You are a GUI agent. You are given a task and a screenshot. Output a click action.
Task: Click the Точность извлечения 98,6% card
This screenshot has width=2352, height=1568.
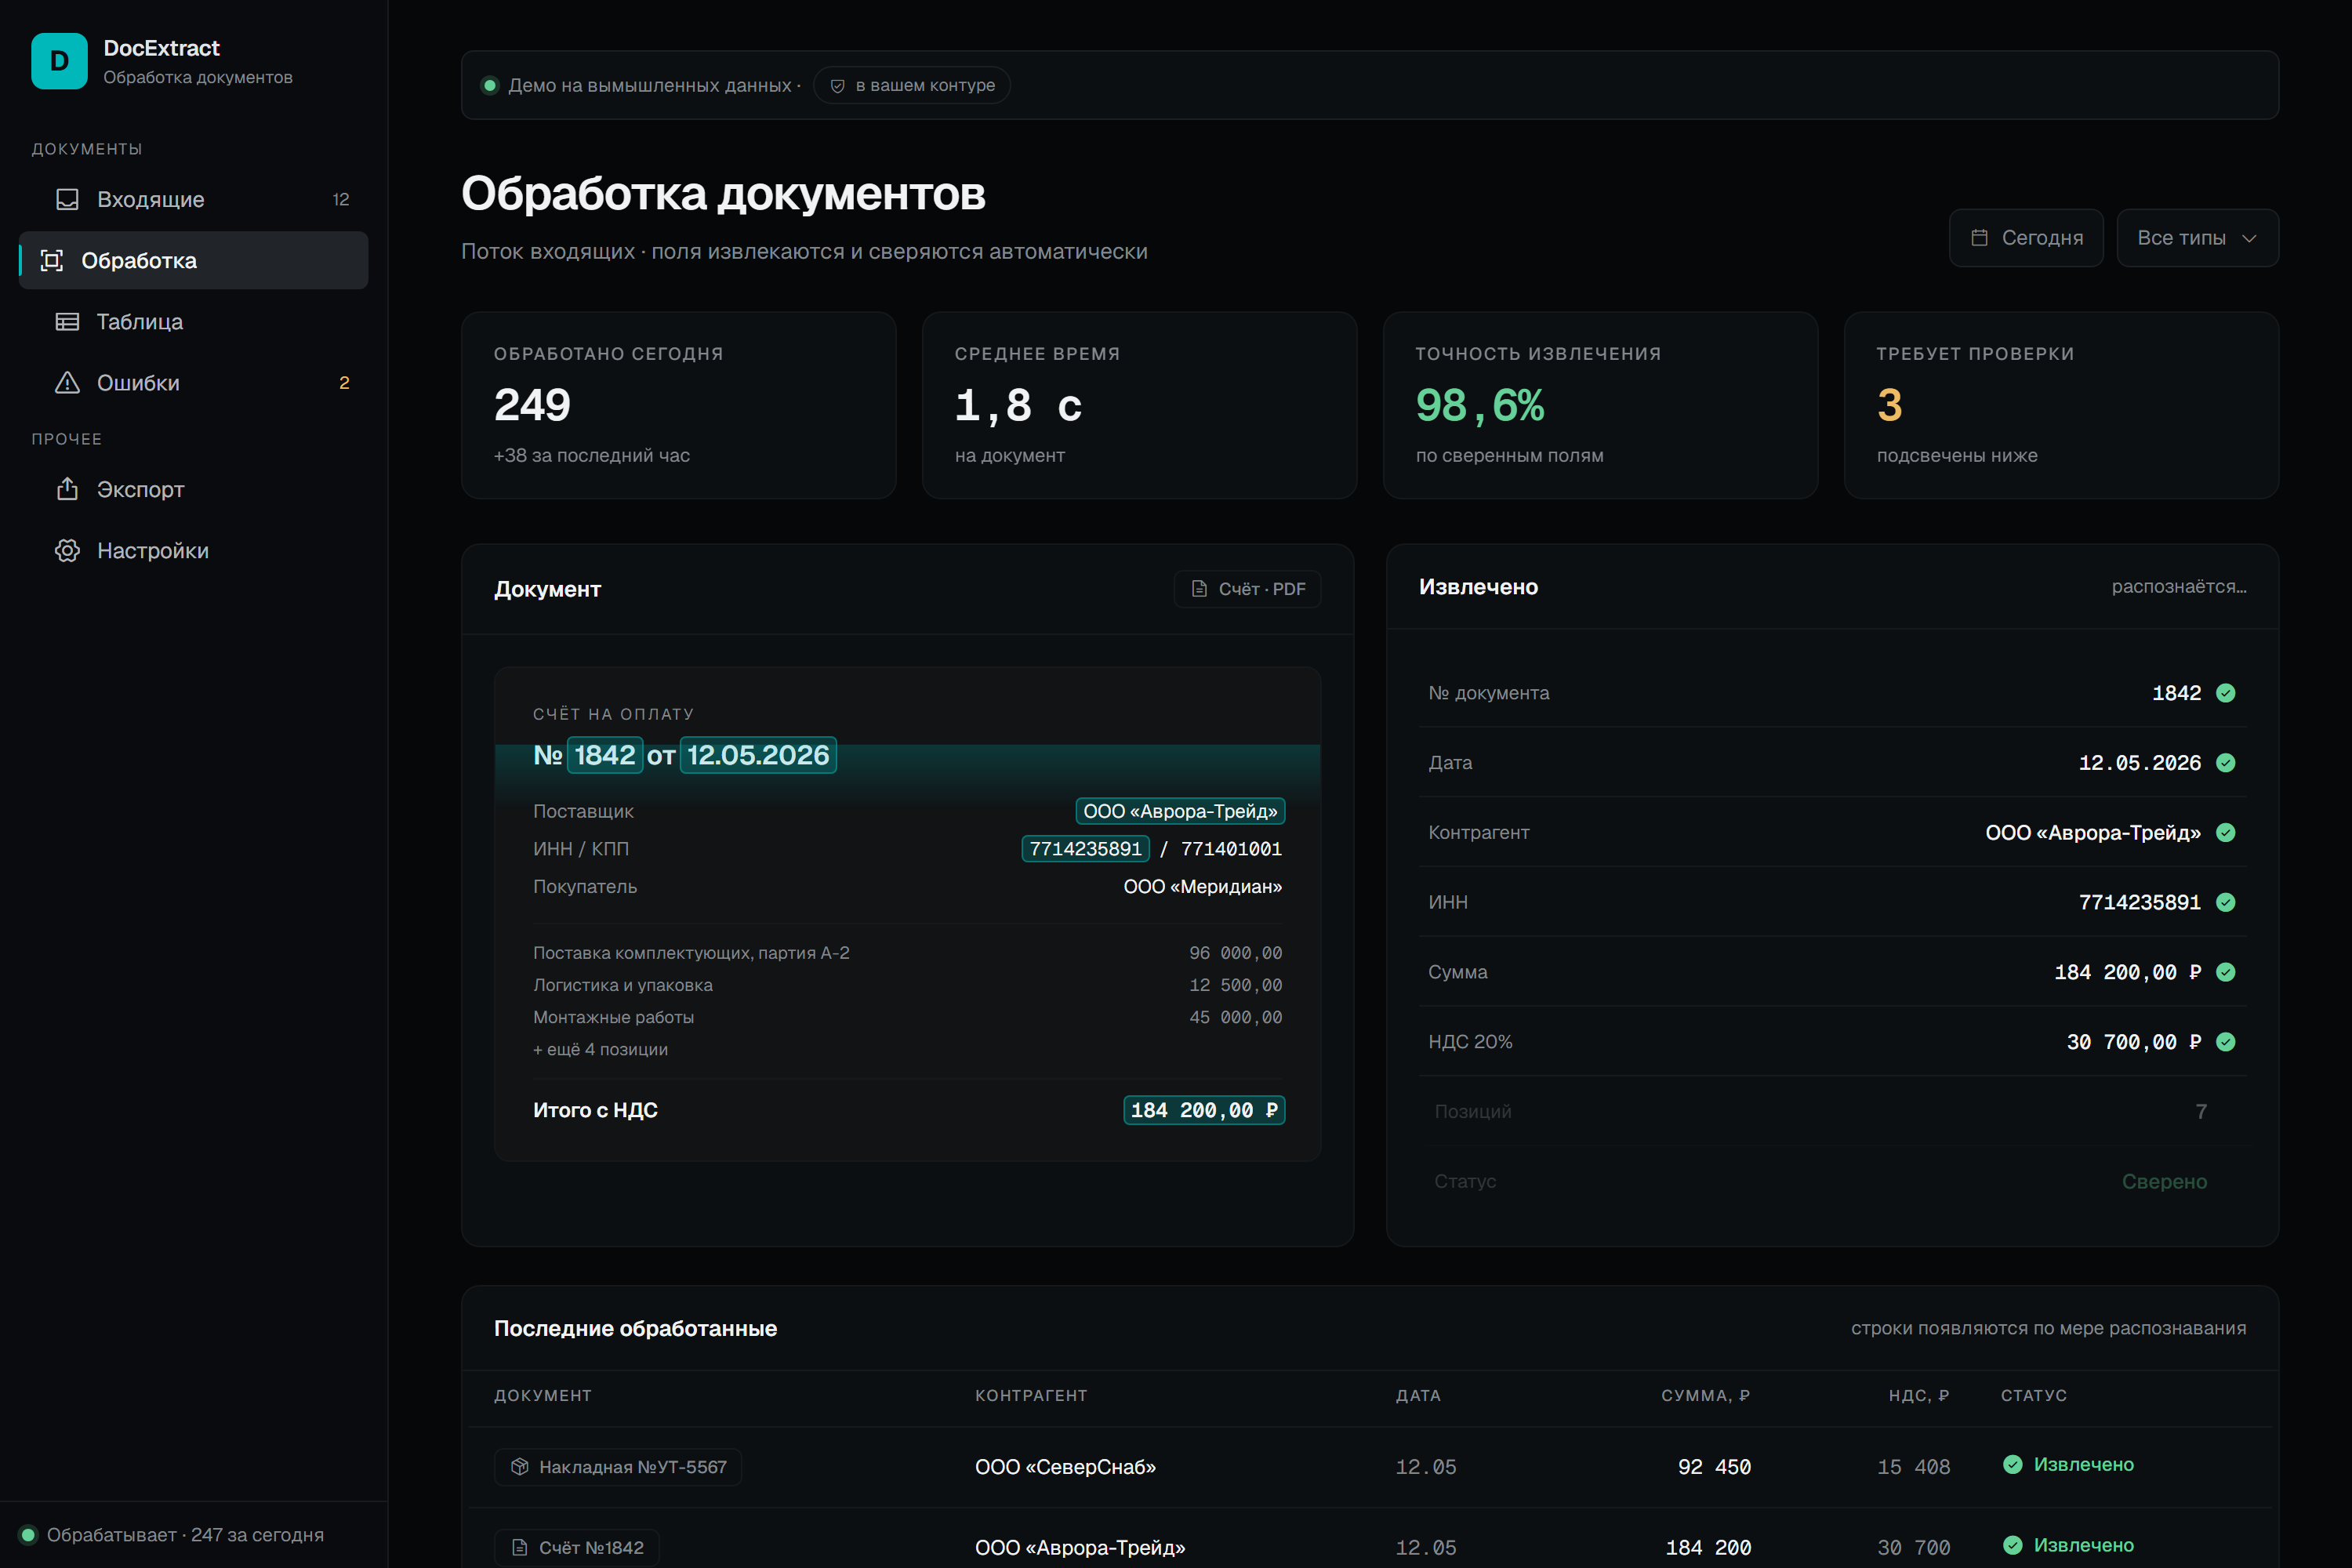pos(1600,405)
